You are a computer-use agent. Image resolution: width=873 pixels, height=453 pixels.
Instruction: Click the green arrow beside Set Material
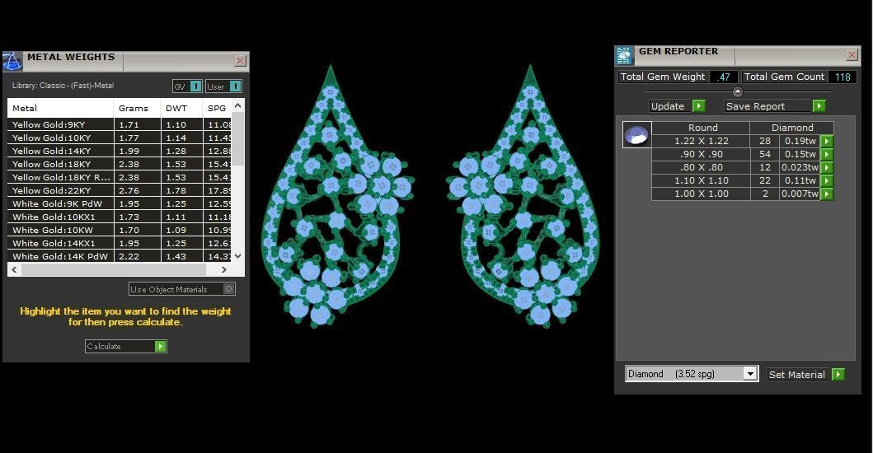(x=838, y=375)
